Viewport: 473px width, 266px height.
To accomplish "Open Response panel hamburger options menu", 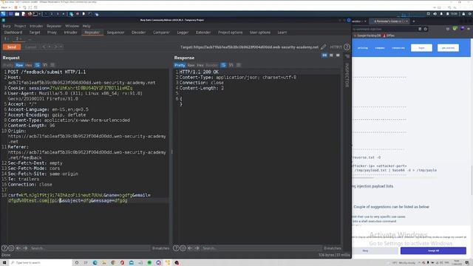I will pyautogui.click(x=239, y=65).
